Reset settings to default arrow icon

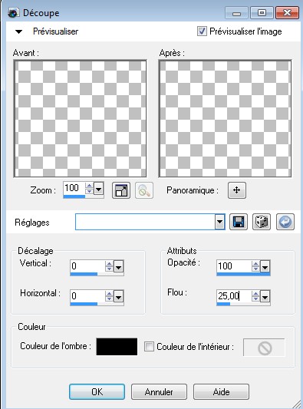[285, 222]
